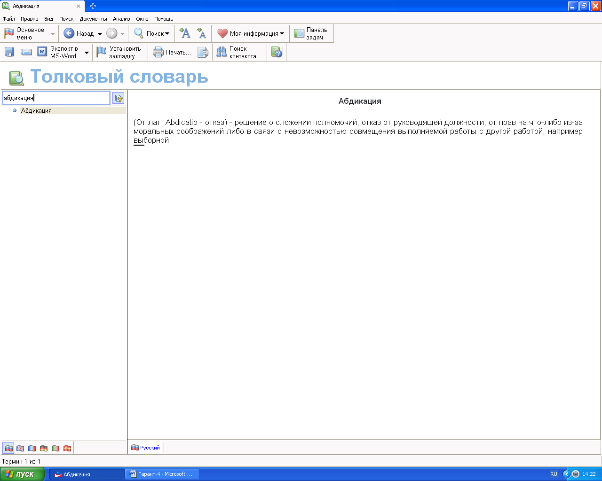
Task: Open the Моя информация heart dropdown
Action: [x=251, y=33]
